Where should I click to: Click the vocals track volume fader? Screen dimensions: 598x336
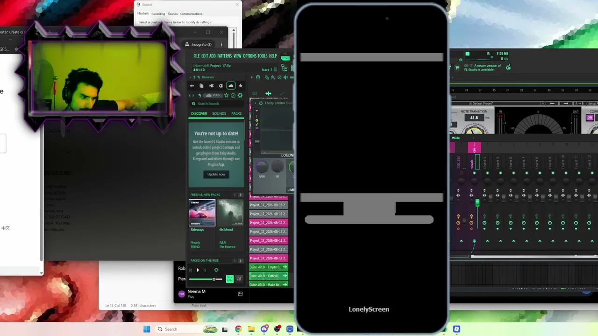[x=477, y=202]
